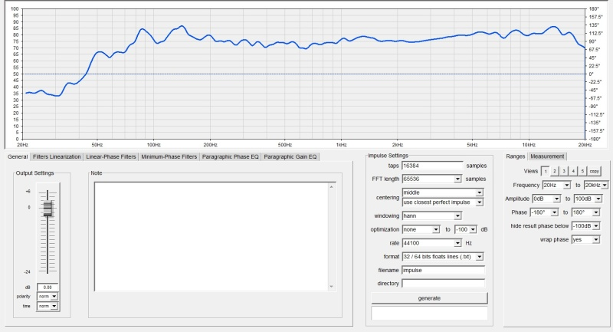Click into the filename input field
The image size is (613, 332).
coord(443,270)
